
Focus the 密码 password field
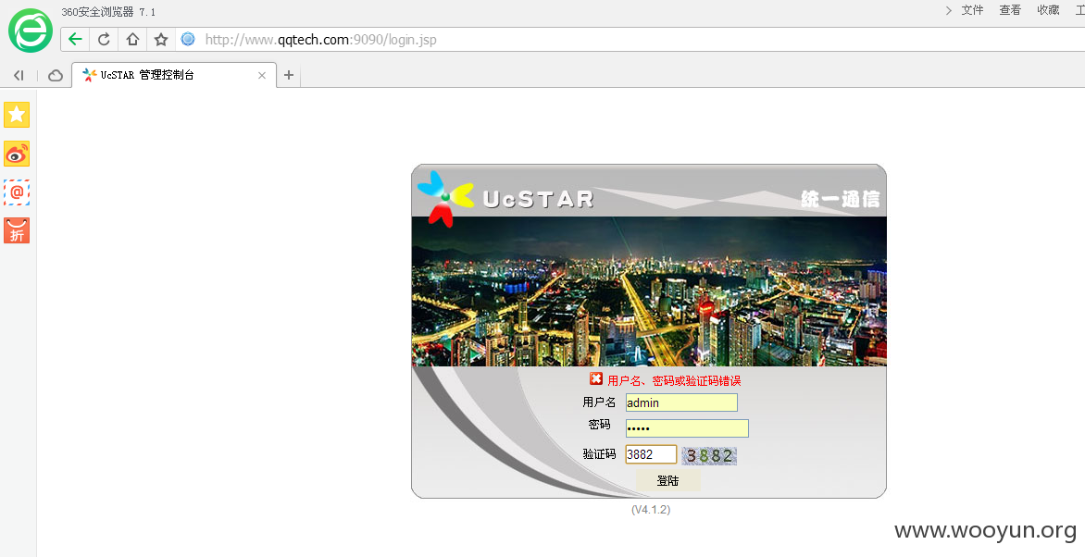(x=687, y=428)
